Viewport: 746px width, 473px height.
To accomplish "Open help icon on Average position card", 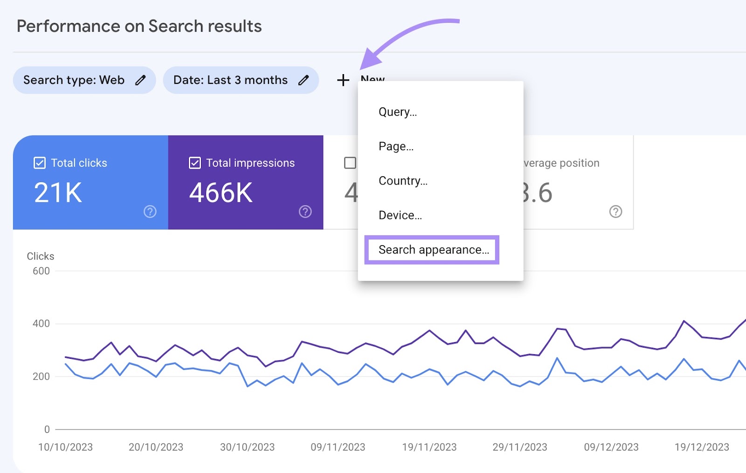I will point(615,212).
